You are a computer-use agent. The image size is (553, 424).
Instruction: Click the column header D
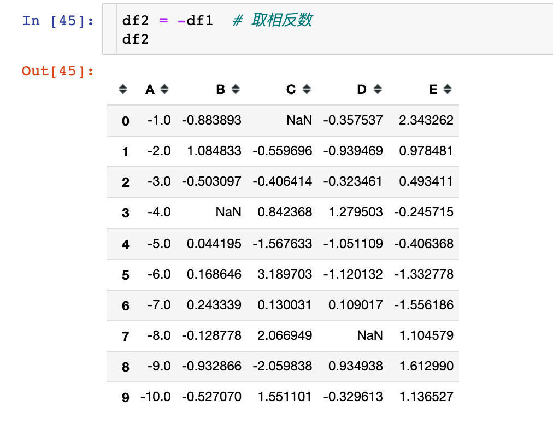click(x=362, y=90)
